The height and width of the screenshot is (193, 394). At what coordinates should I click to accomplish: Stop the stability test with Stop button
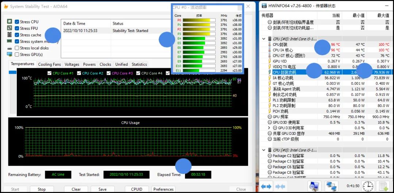click(42, 189)
